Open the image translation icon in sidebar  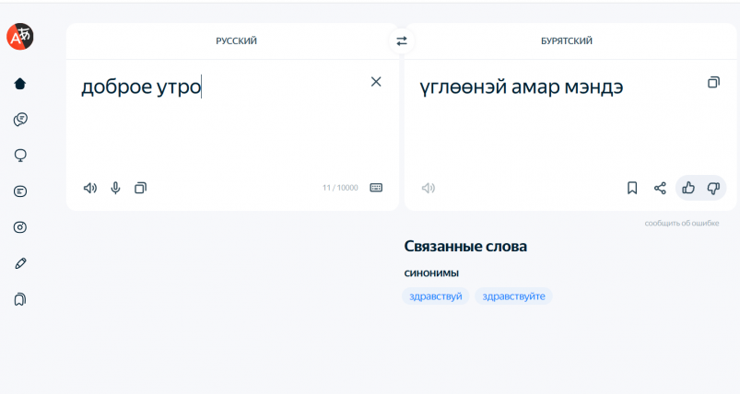pos(20,227)
